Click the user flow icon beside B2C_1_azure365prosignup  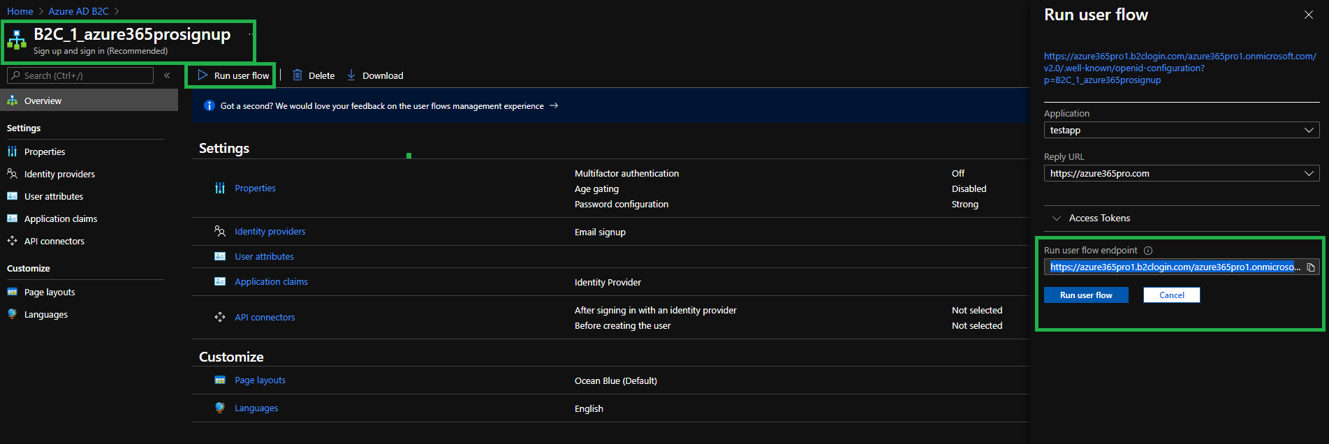pos(17,40)
